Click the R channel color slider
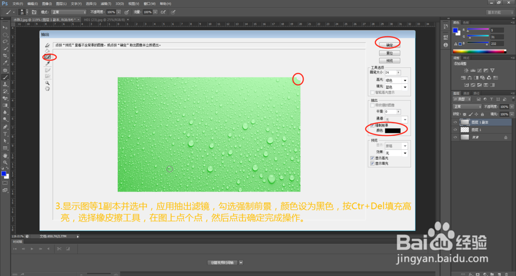The height and width of the screenshot is (276, 516). click(x=478, y=29)
